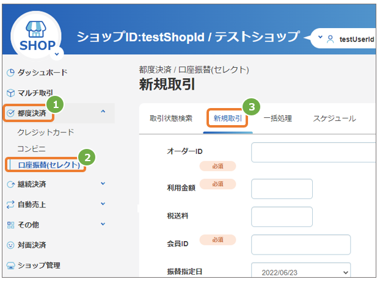The height and width of the screenshot is (282, 380).
Task: Click the 都度決済 checkmark icon
Action: [x=10, y=113]
